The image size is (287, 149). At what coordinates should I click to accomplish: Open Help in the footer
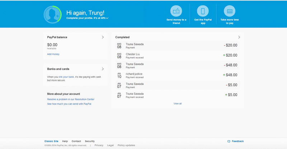coord(65,141)
